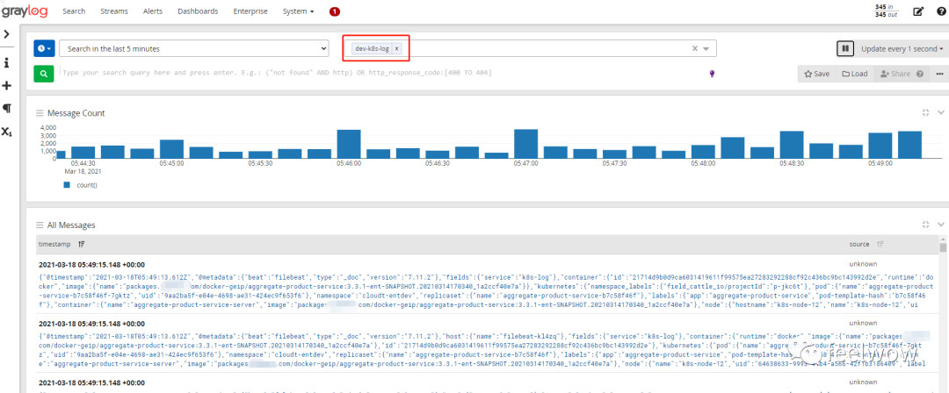The height and width of the screenshot is (393, 949).
Task: Open the sidebar fields X1 icon
Action: click(x=7, y=132)
